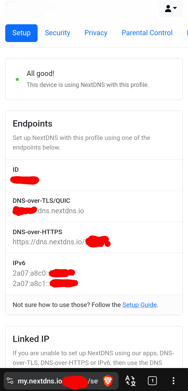Click the green status dot indicator
188x391 pixels.
[x=17, y=79]
